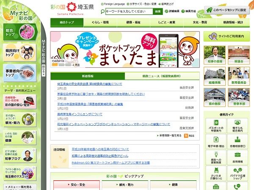Open 県議会 assembly thumbnail

[239, 55]
